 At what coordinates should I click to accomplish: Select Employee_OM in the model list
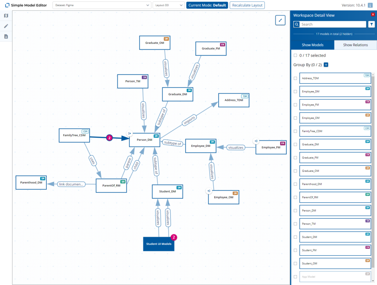click(335, 118)
